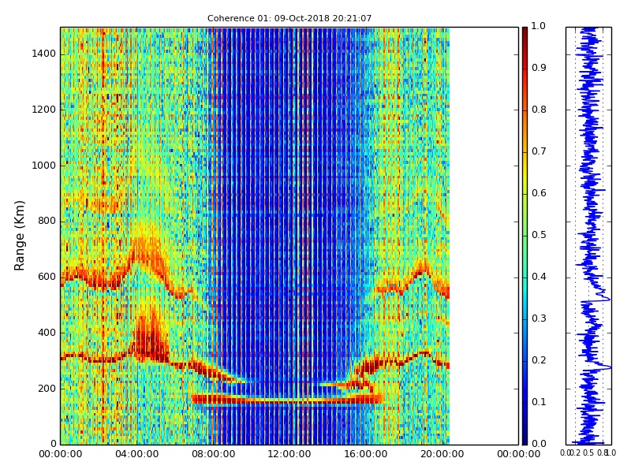Click the colorbar 0.1 label
This screenshot has height=473, width=631.
click(x=539, y=402)
